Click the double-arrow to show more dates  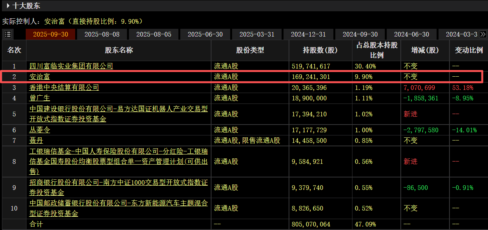tap(483, 34)
